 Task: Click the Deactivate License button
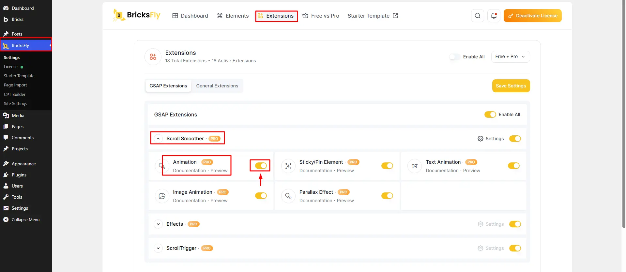pos(532,16)
